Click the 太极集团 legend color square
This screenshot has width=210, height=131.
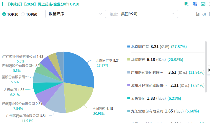click(x=129, y=98)
